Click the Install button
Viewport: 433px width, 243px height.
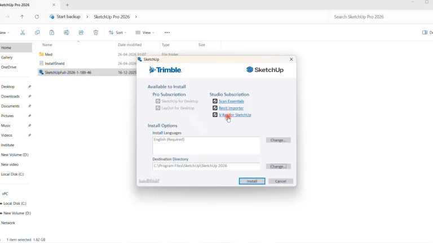(252, 181)
